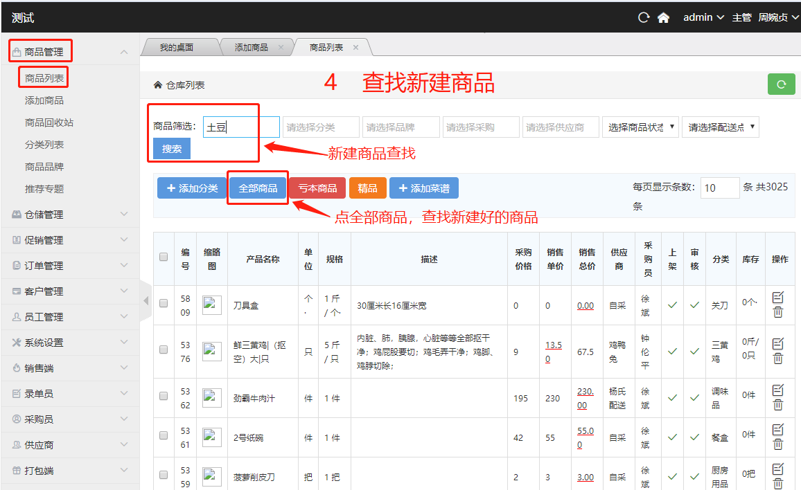
Task: Open the 选择商品状态 dropdown
Action: click(640, 127)
